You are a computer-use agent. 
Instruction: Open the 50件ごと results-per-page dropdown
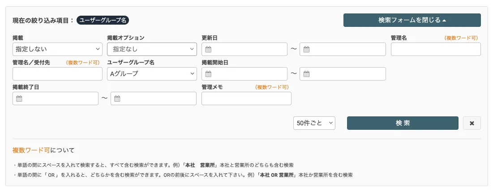(314, 123)
